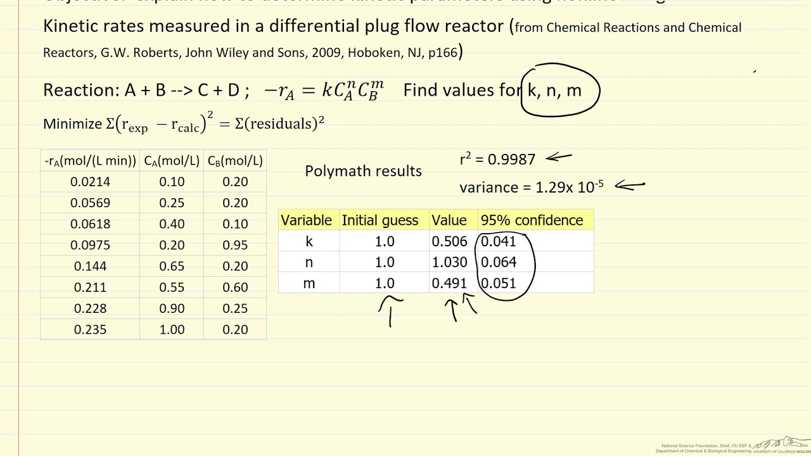
Task: Select the rate value 0.211
Action: pyautogui.click(x=90, y=287)
